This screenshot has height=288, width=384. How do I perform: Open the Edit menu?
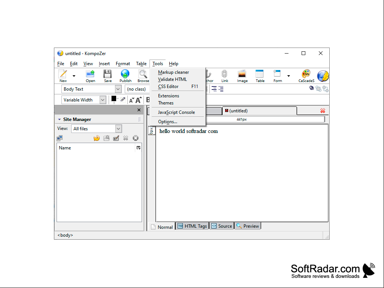[x=74, y=64]
